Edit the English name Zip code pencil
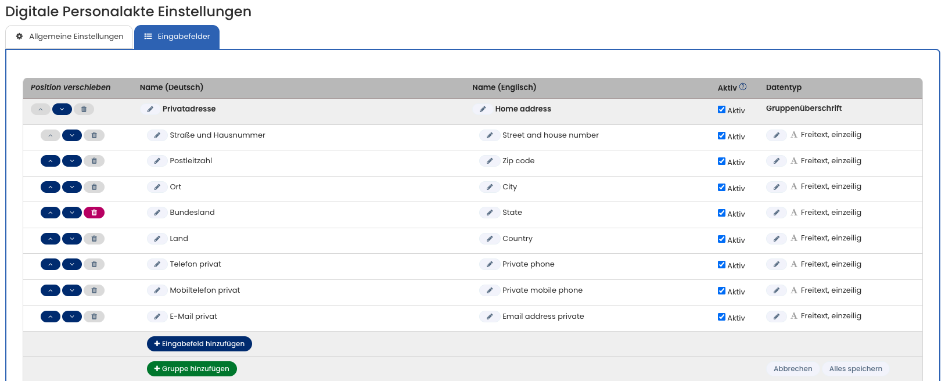This screenshot has height=381, width=945. (490, 161)
